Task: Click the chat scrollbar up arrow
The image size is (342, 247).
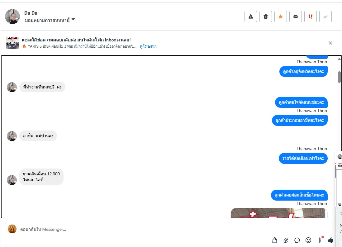Action: click(339, 59)
